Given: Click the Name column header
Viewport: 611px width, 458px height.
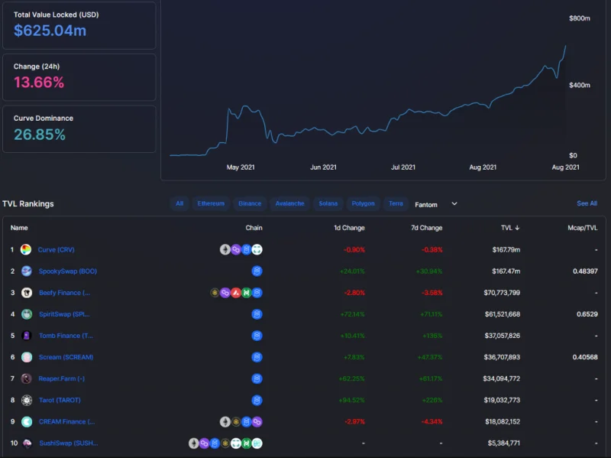Looking at the screenshot, I should (x=19, y=228).
